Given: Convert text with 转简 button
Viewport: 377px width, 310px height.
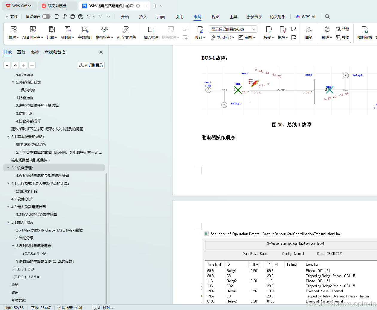Looking at the screenshot, I should (x=343, y=37).
